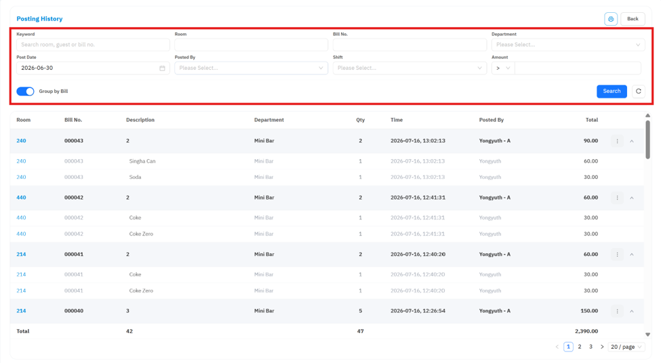Go to next page arrow in pagination
The width and height of the screenshot is (661, 363).
(x=602, y=347)
